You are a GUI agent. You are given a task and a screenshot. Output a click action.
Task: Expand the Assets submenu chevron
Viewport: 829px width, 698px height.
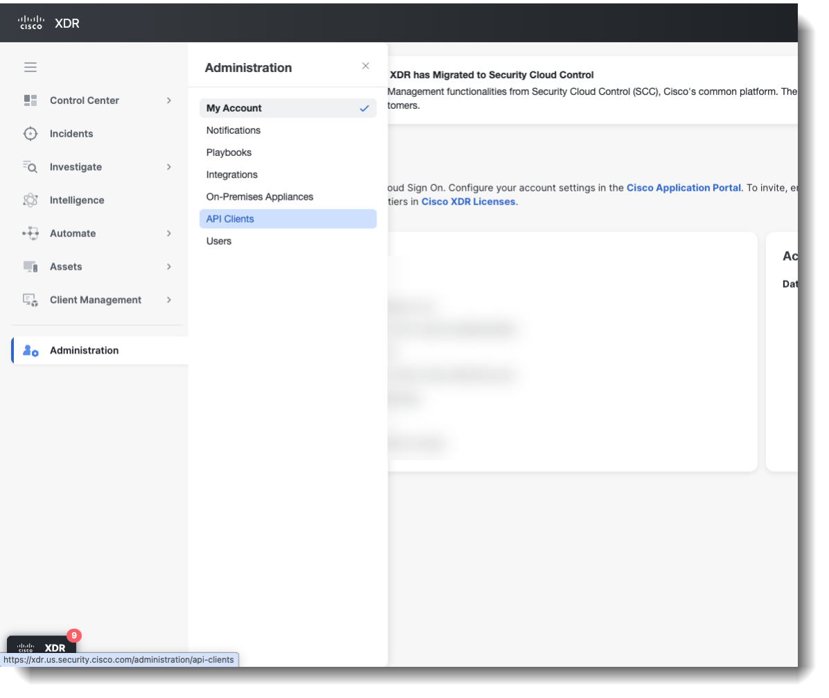[169, 267]
